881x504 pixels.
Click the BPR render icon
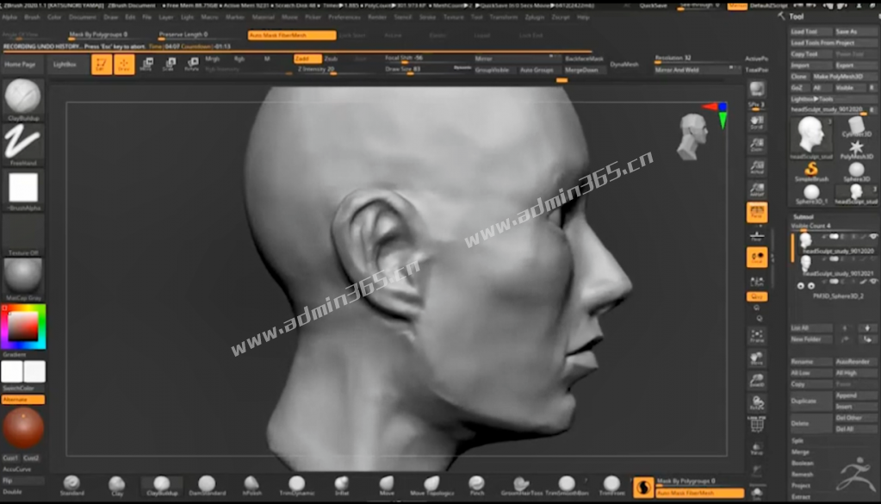pos(757,89)
